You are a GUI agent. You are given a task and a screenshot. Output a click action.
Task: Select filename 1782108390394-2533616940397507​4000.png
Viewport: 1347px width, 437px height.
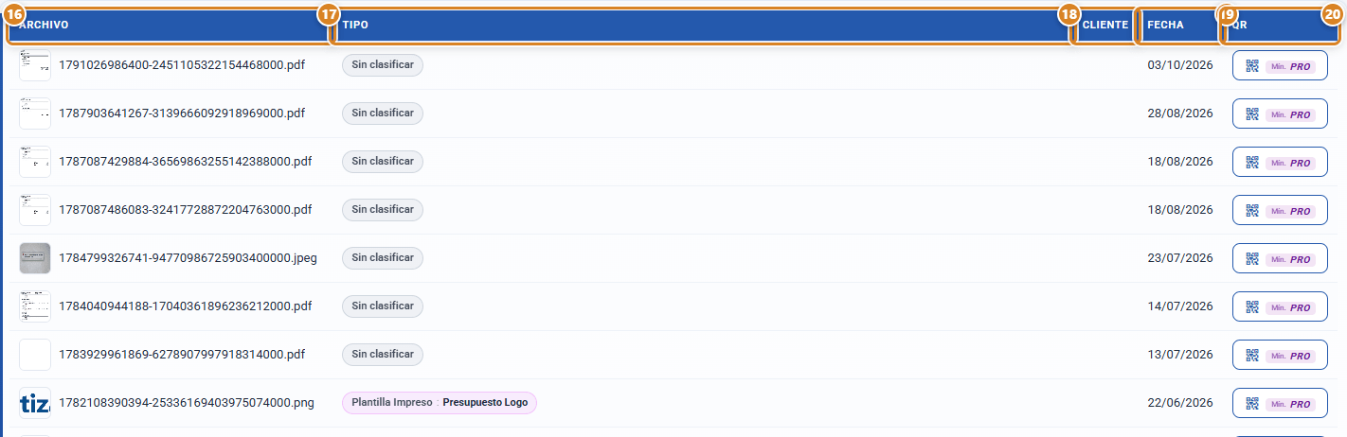[x=187, y=403]
